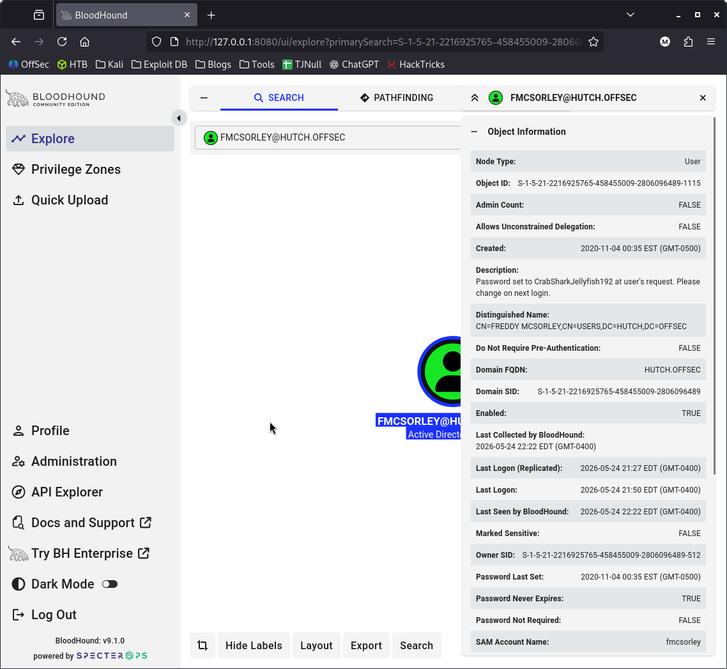Viewport: 727px width, 669px height.
Task: Open a new browser tab
Action: click(211, 15)
